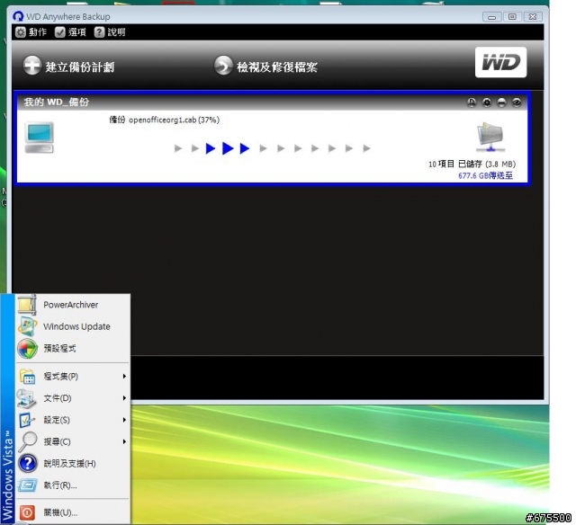Click the 程式集 programs folder icon
The image size is (576, 525).
click(x=27, y=377)
